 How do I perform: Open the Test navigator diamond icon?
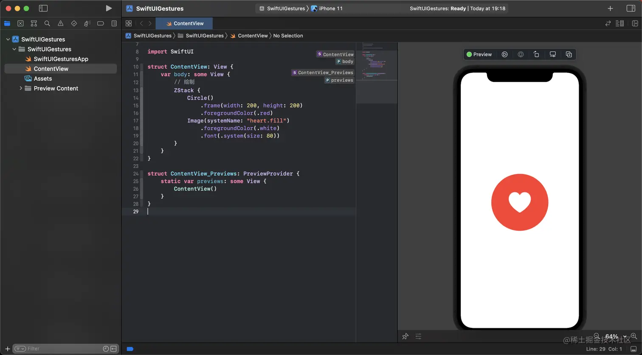(74, 23)
